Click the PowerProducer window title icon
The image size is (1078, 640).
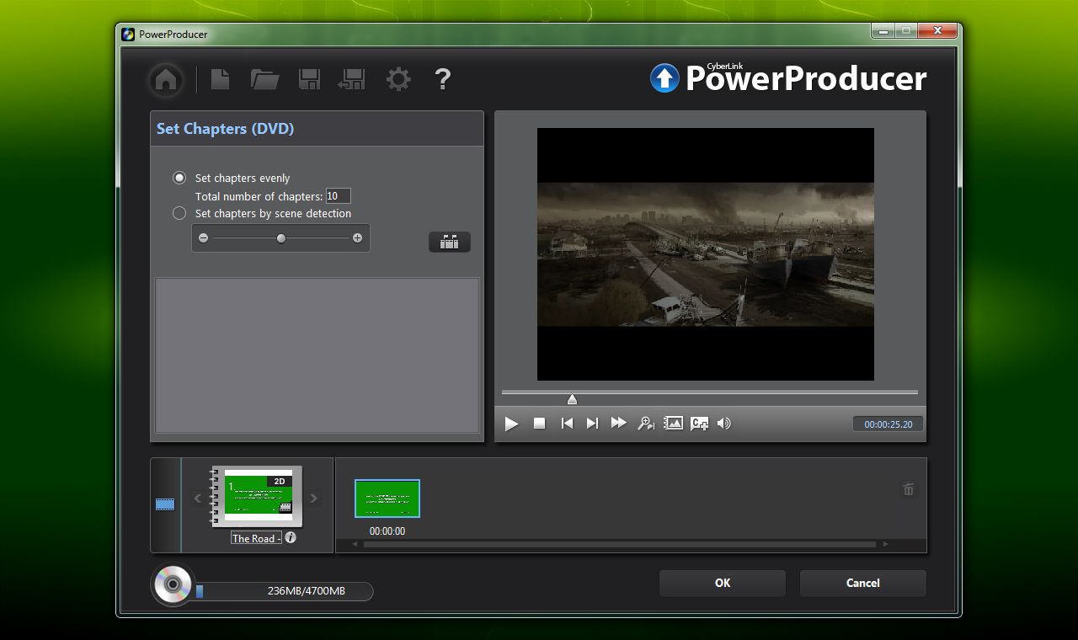pyautogui.click(x=128, y=35)
